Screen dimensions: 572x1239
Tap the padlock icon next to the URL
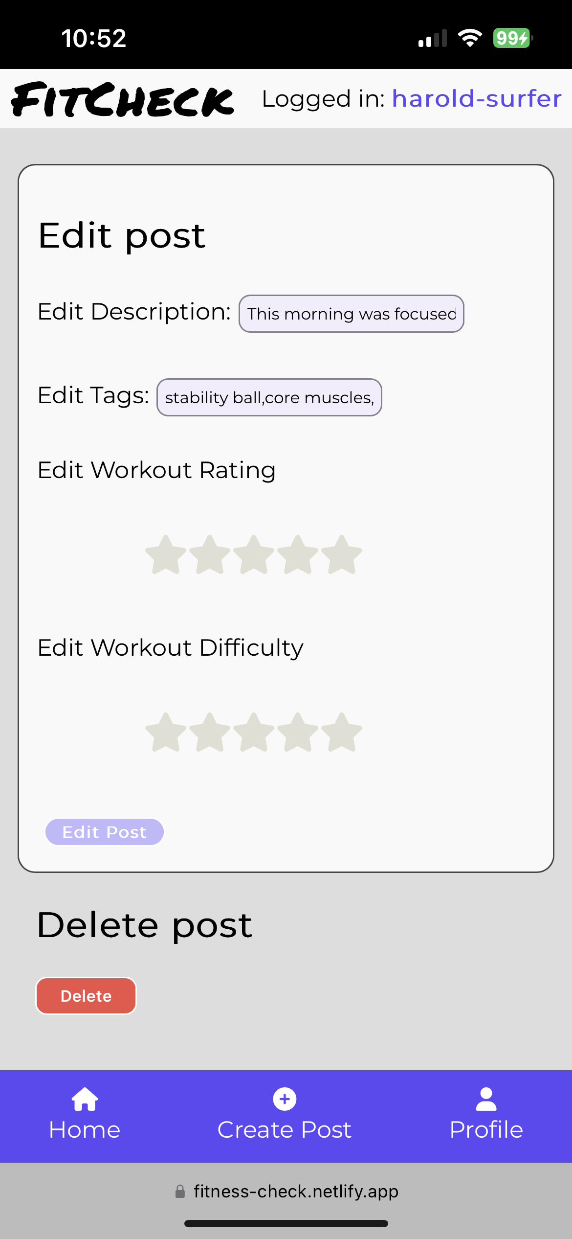tap(180, 1191)
